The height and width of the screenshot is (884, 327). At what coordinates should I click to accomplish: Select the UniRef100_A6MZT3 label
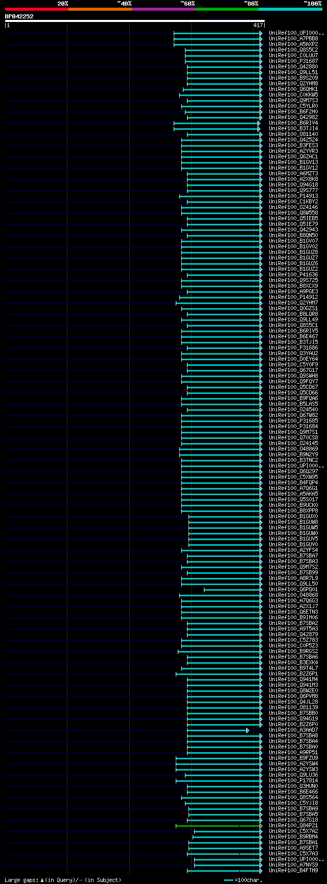click(x=293, y=173)
